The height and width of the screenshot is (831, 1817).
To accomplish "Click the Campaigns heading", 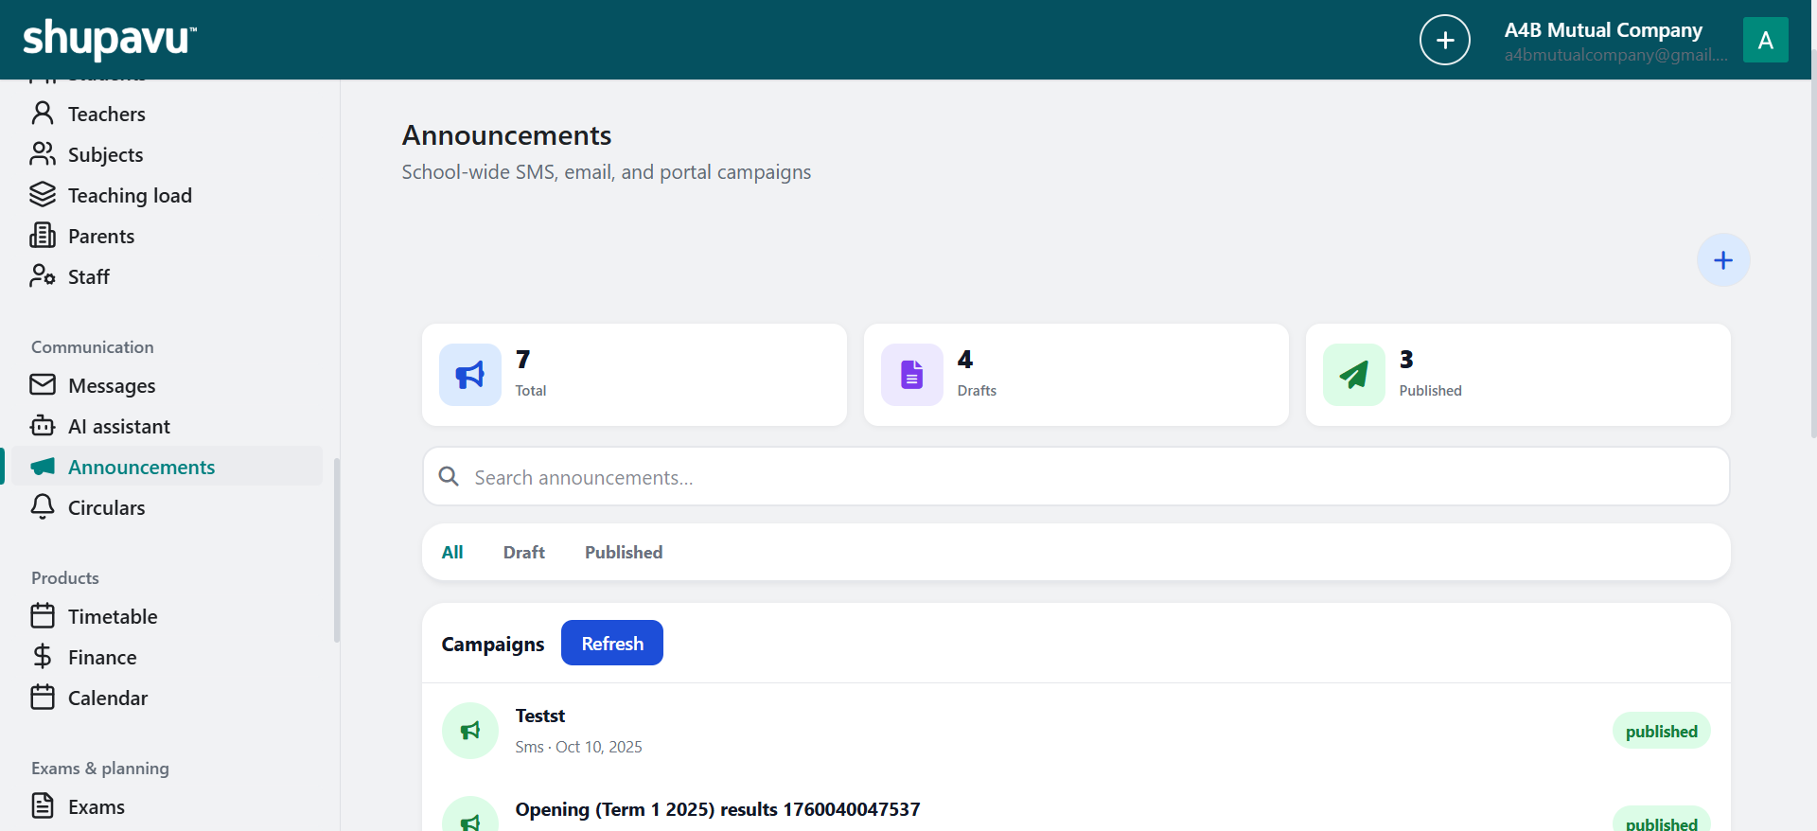I will 493,644.
